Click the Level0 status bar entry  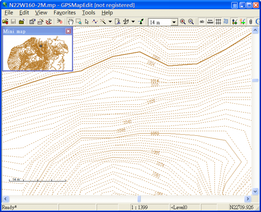[x=179, y=208]
